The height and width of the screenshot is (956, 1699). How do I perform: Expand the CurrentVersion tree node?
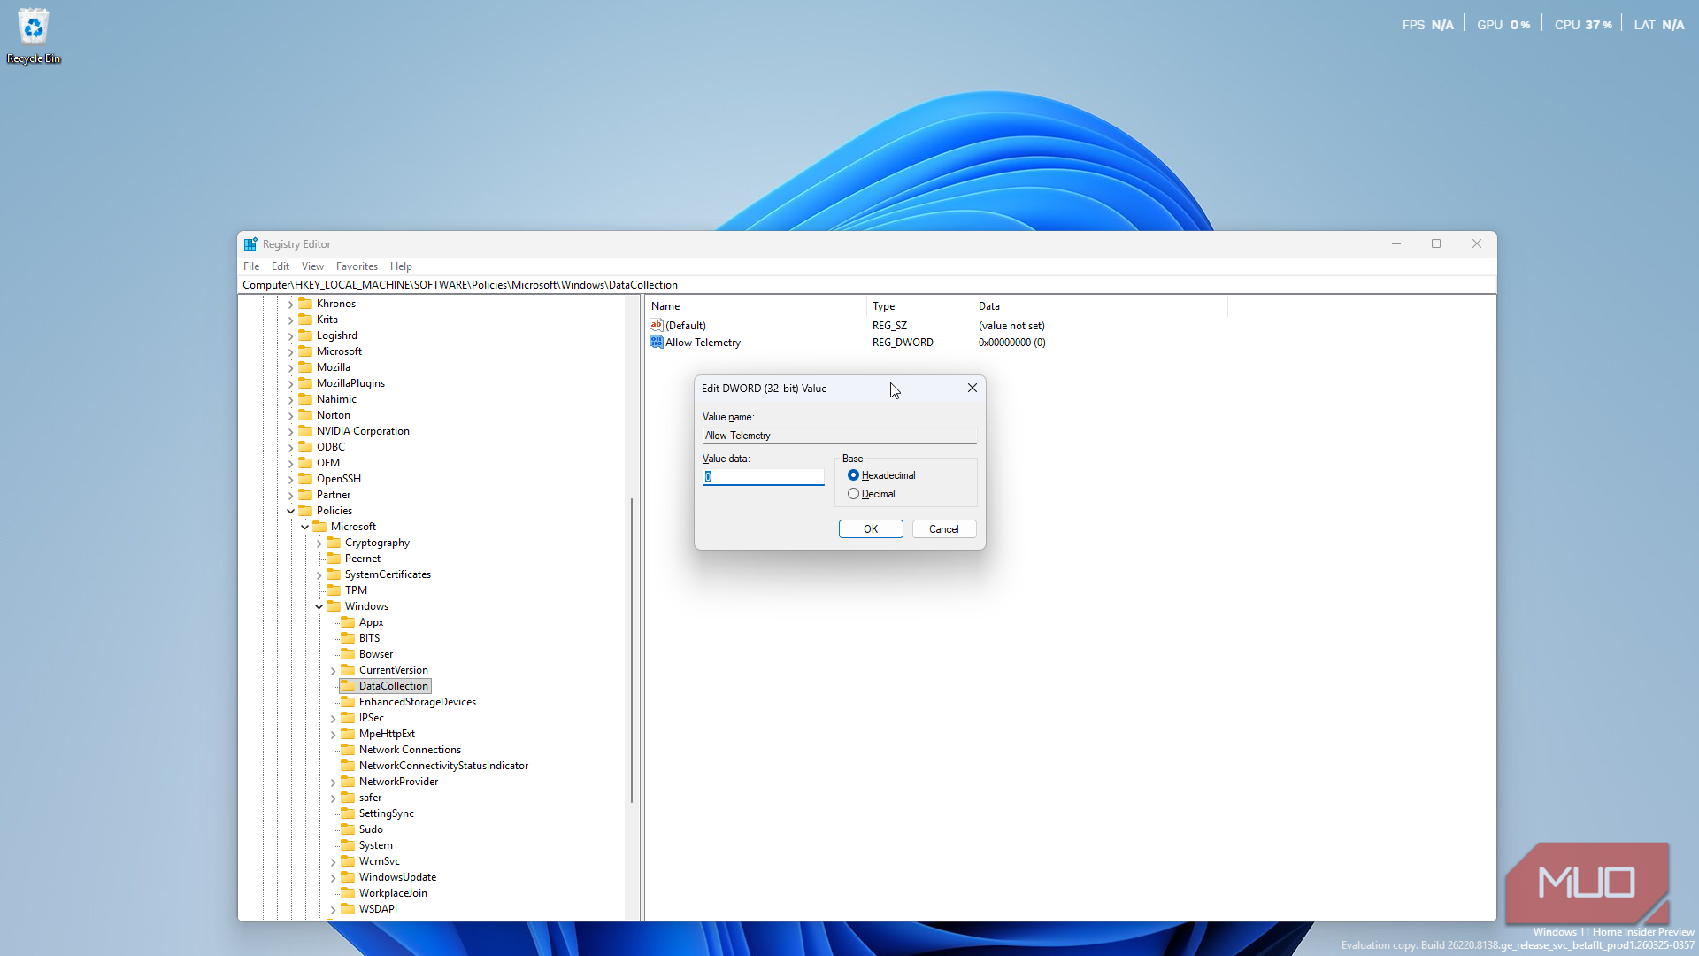tap(334, 671)
